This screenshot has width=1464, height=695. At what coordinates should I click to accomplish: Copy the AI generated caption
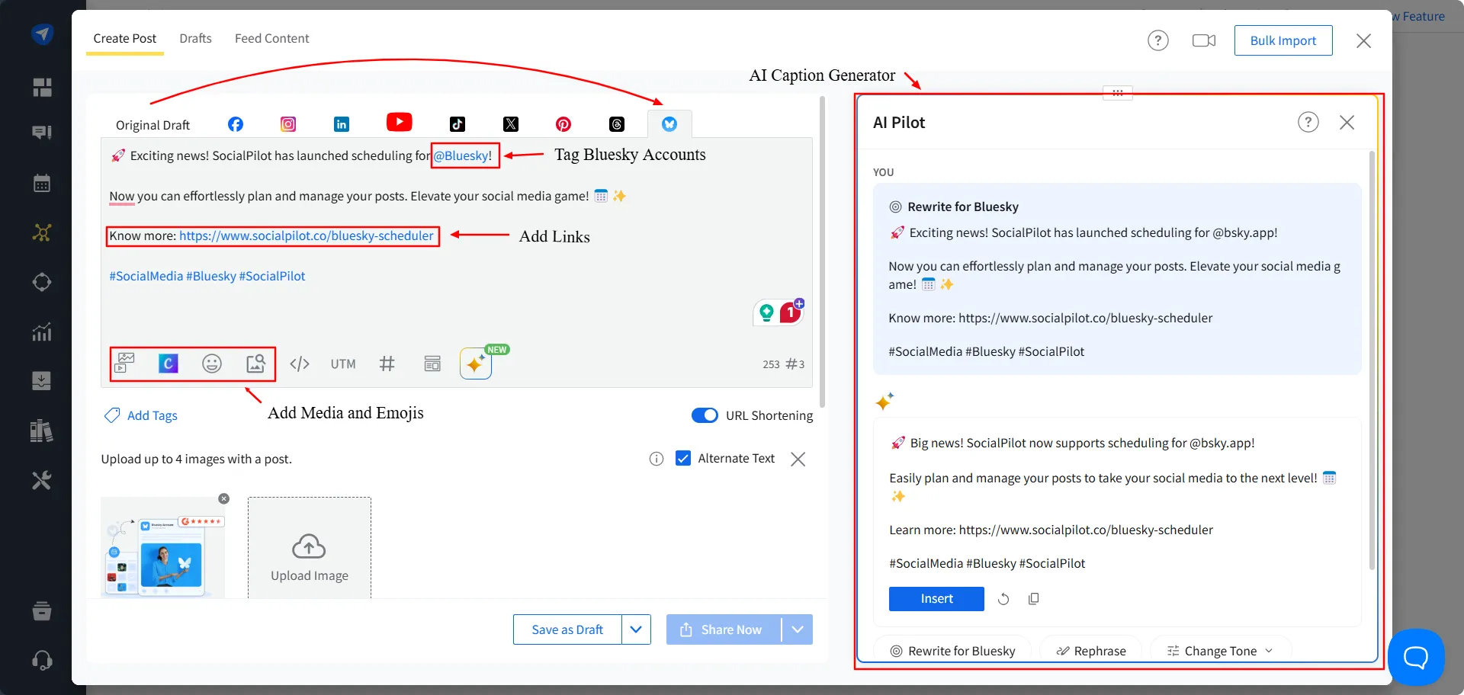pos(1033,598)
